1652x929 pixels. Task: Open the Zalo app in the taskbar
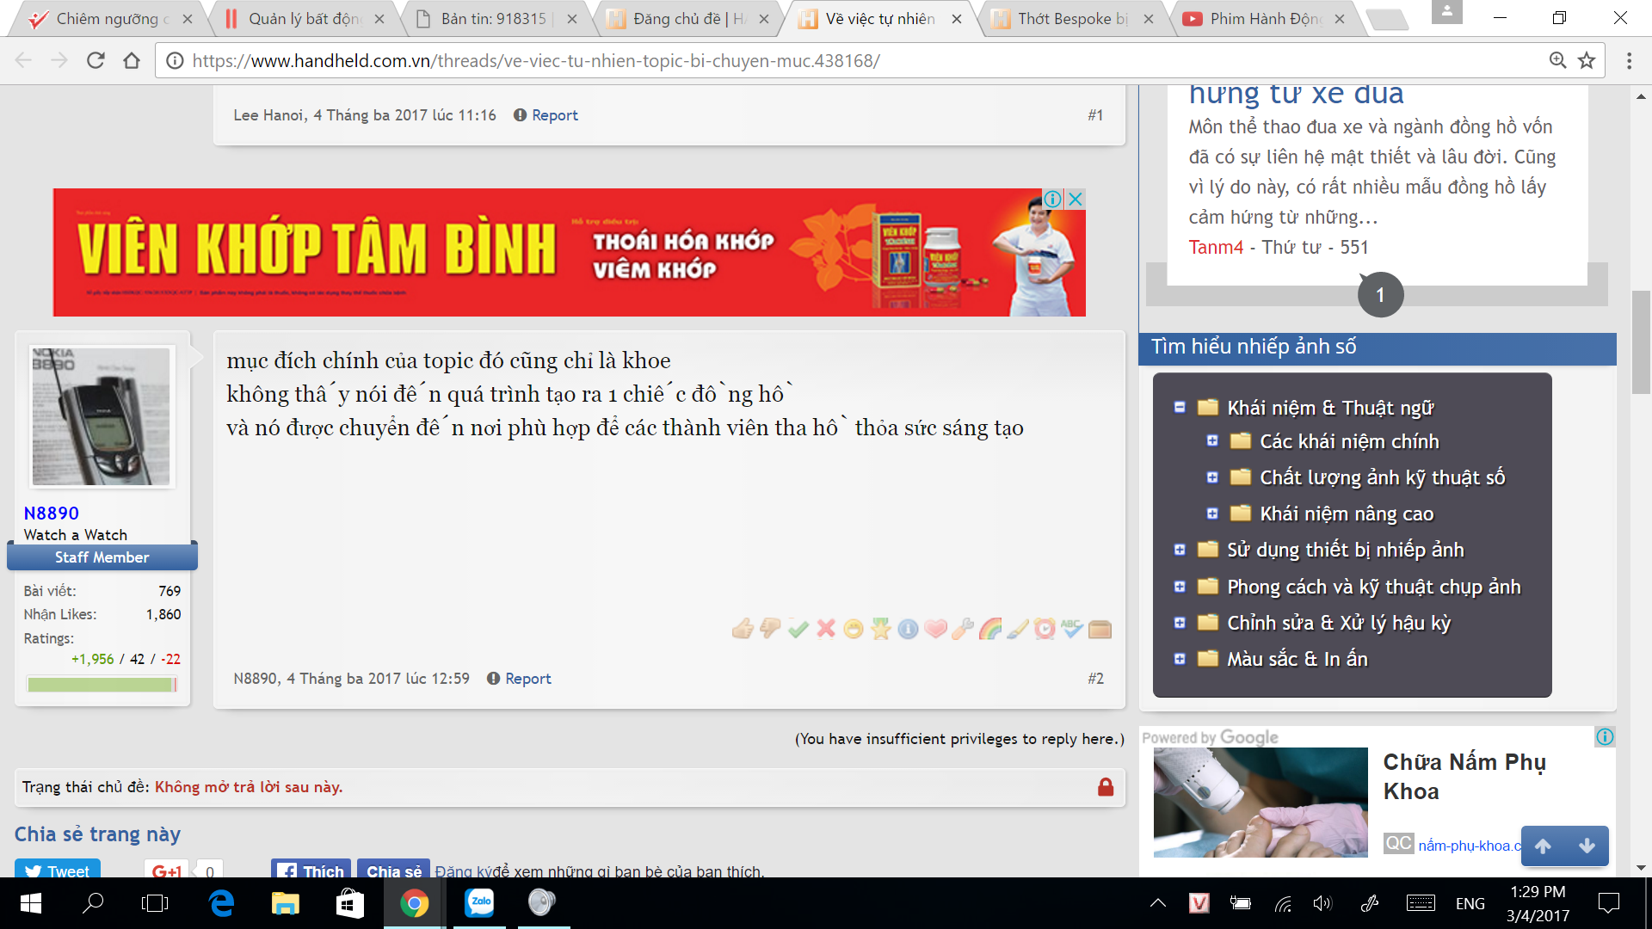pyautogui.click(x=479, y=902)
